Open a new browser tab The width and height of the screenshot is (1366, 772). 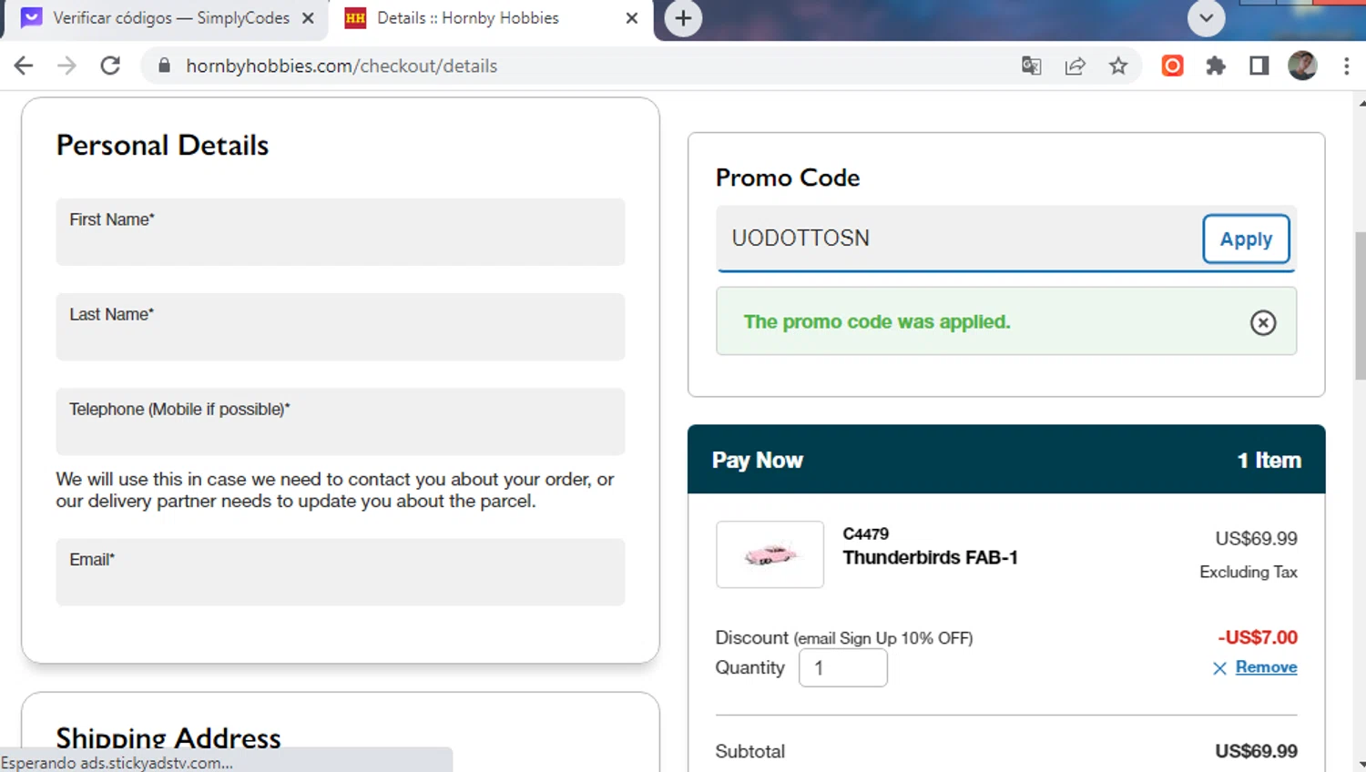coord(683,18)
